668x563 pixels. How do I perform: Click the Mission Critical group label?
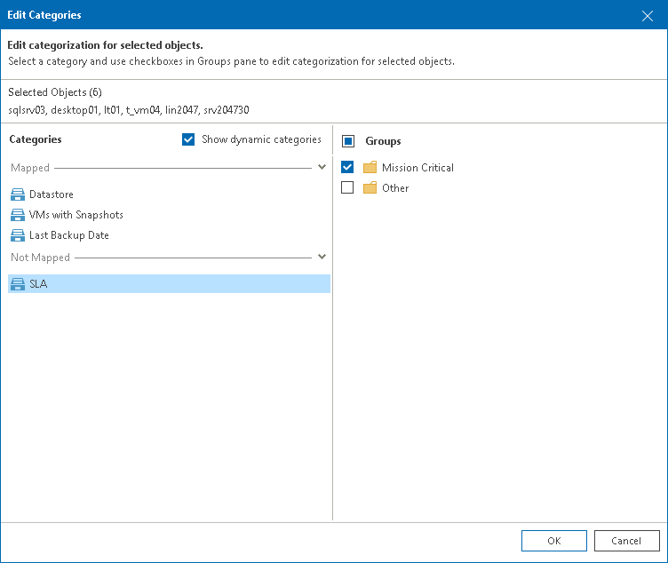(417, 168)
